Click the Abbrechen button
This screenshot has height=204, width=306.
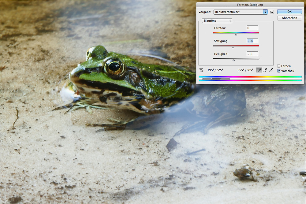pyautogui.click(x=289, y=18)
